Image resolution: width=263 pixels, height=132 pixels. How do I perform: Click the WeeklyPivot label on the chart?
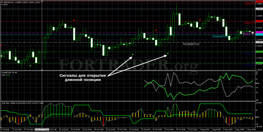pyautogui.click(x=220, y=36)
